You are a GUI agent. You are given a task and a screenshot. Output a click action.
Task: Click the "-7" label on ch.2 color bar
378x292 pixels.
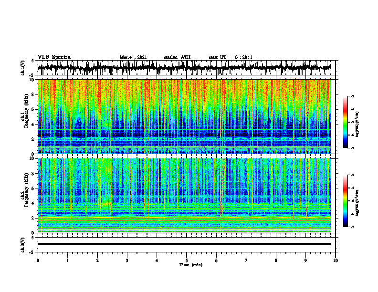point(352,227)
